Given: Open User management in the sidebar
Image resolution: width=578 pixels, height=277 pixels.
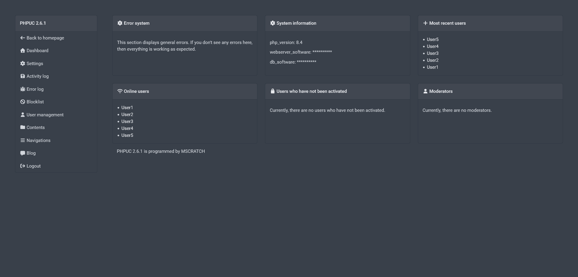Looking at the screenshot, I should (45, 115).
